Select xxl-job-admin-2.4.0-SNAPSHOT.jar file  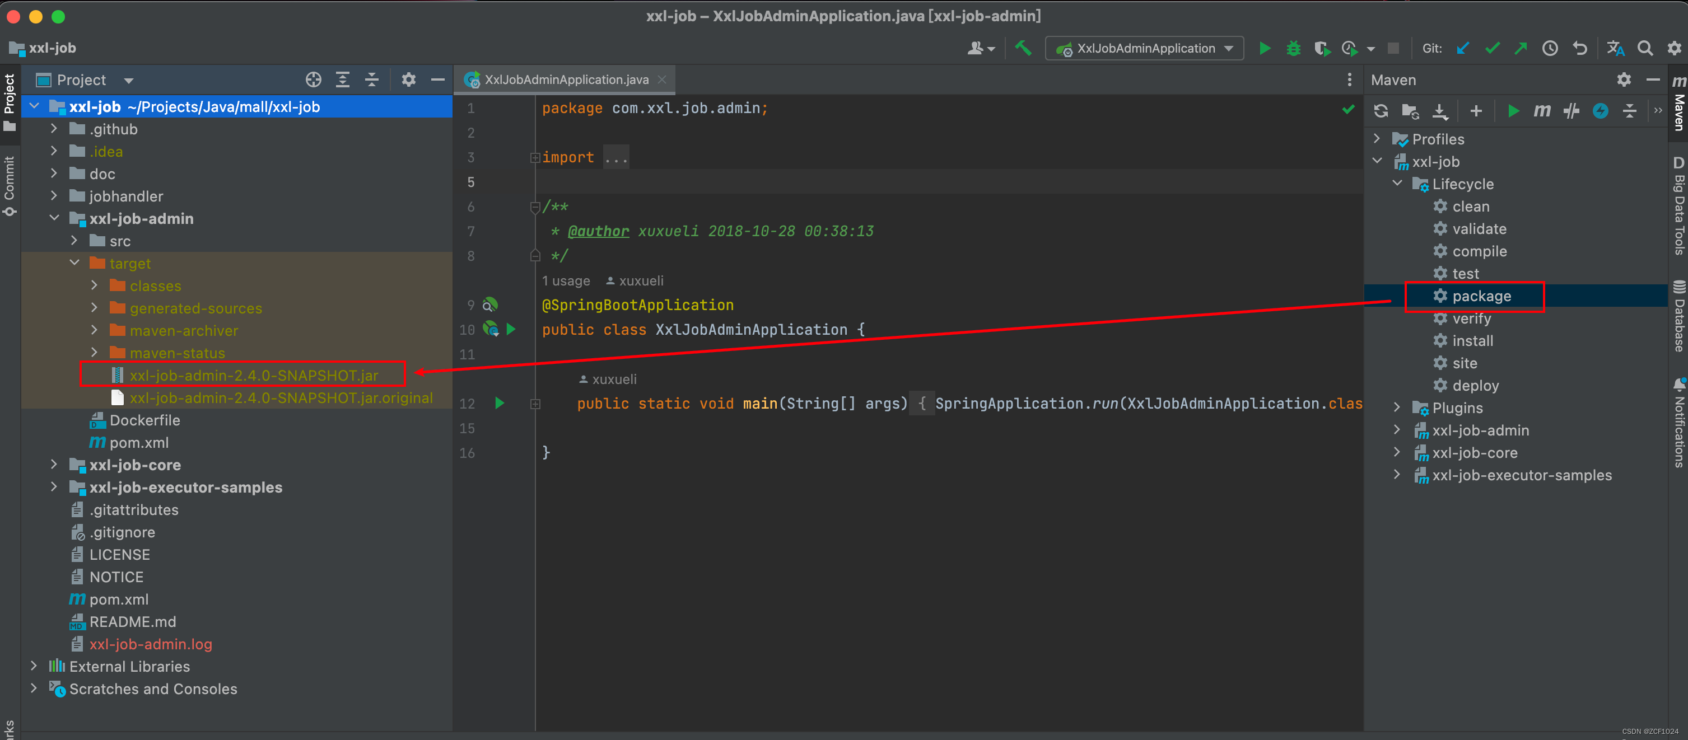[254, 375]
